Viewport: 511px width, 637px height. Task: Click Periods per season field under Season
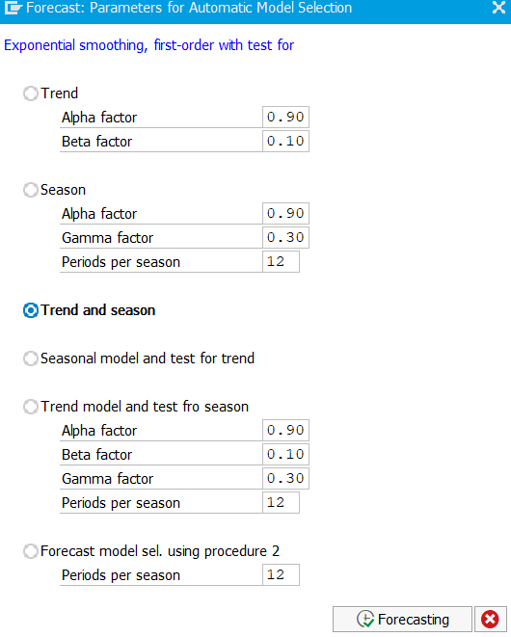pyautogui.click(x=281, y=261)
